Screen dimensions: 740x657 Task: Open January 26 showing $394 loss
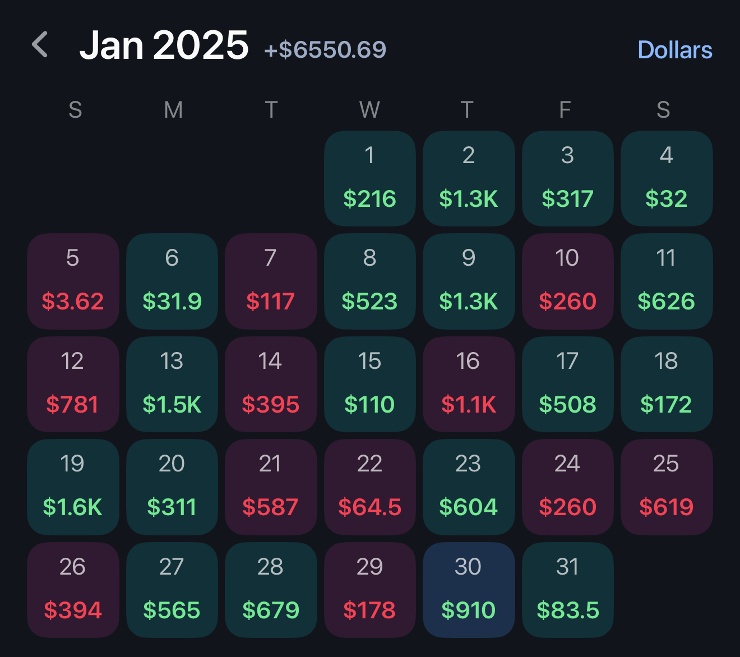coord(73,590)
